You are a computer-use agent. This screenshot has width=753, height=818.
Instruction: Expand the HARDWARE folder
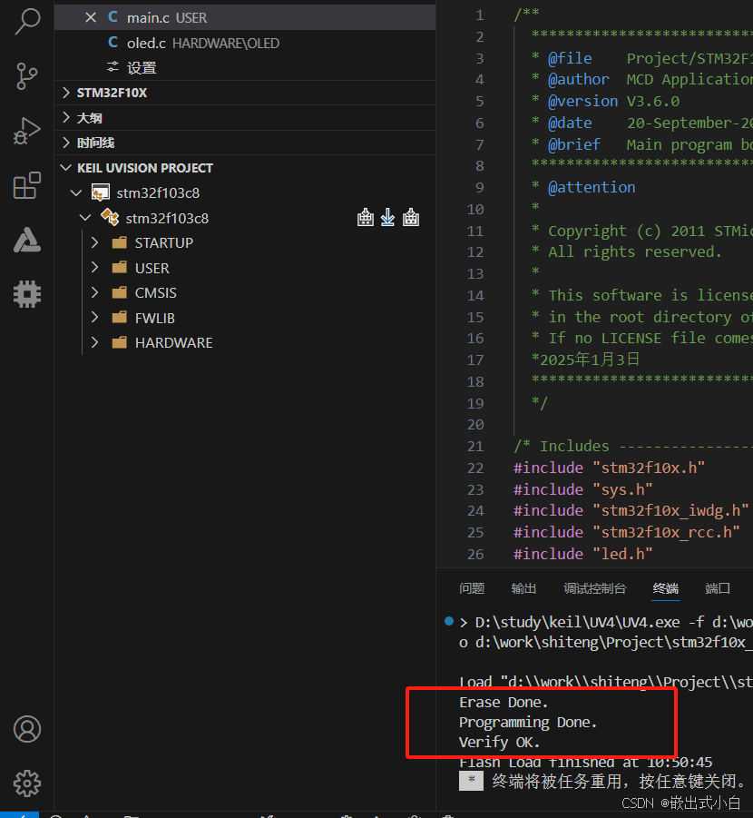click(x=172, y=343)
